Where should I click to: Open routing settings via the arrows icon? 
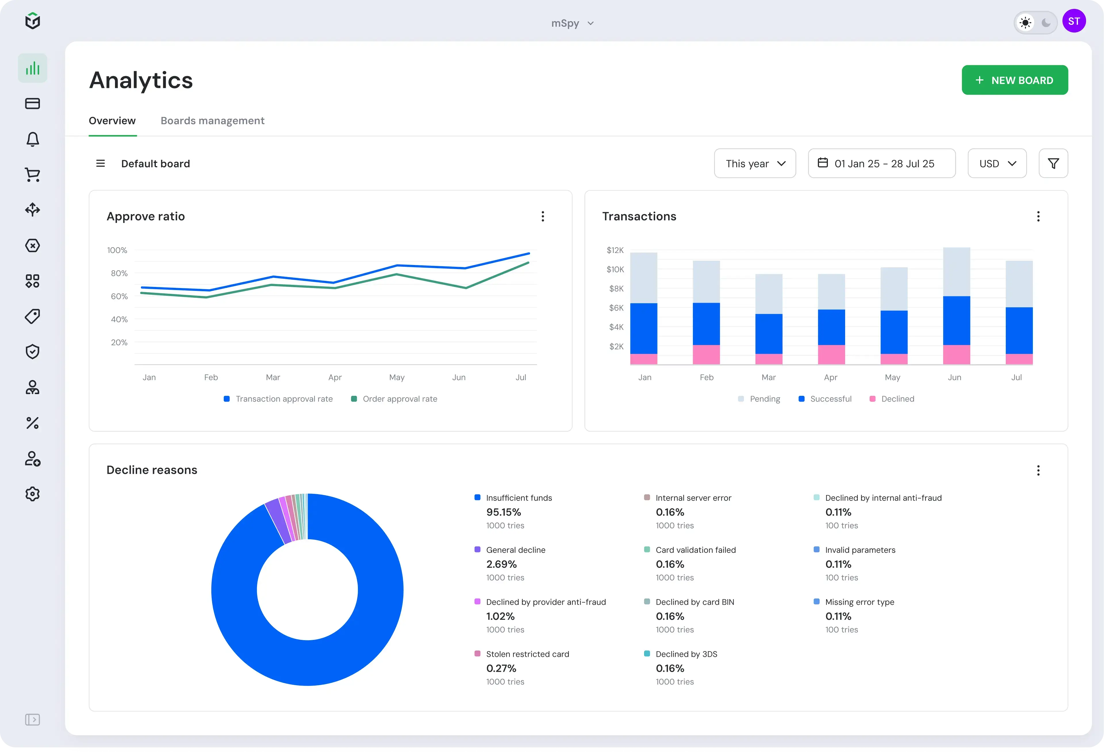32,210
